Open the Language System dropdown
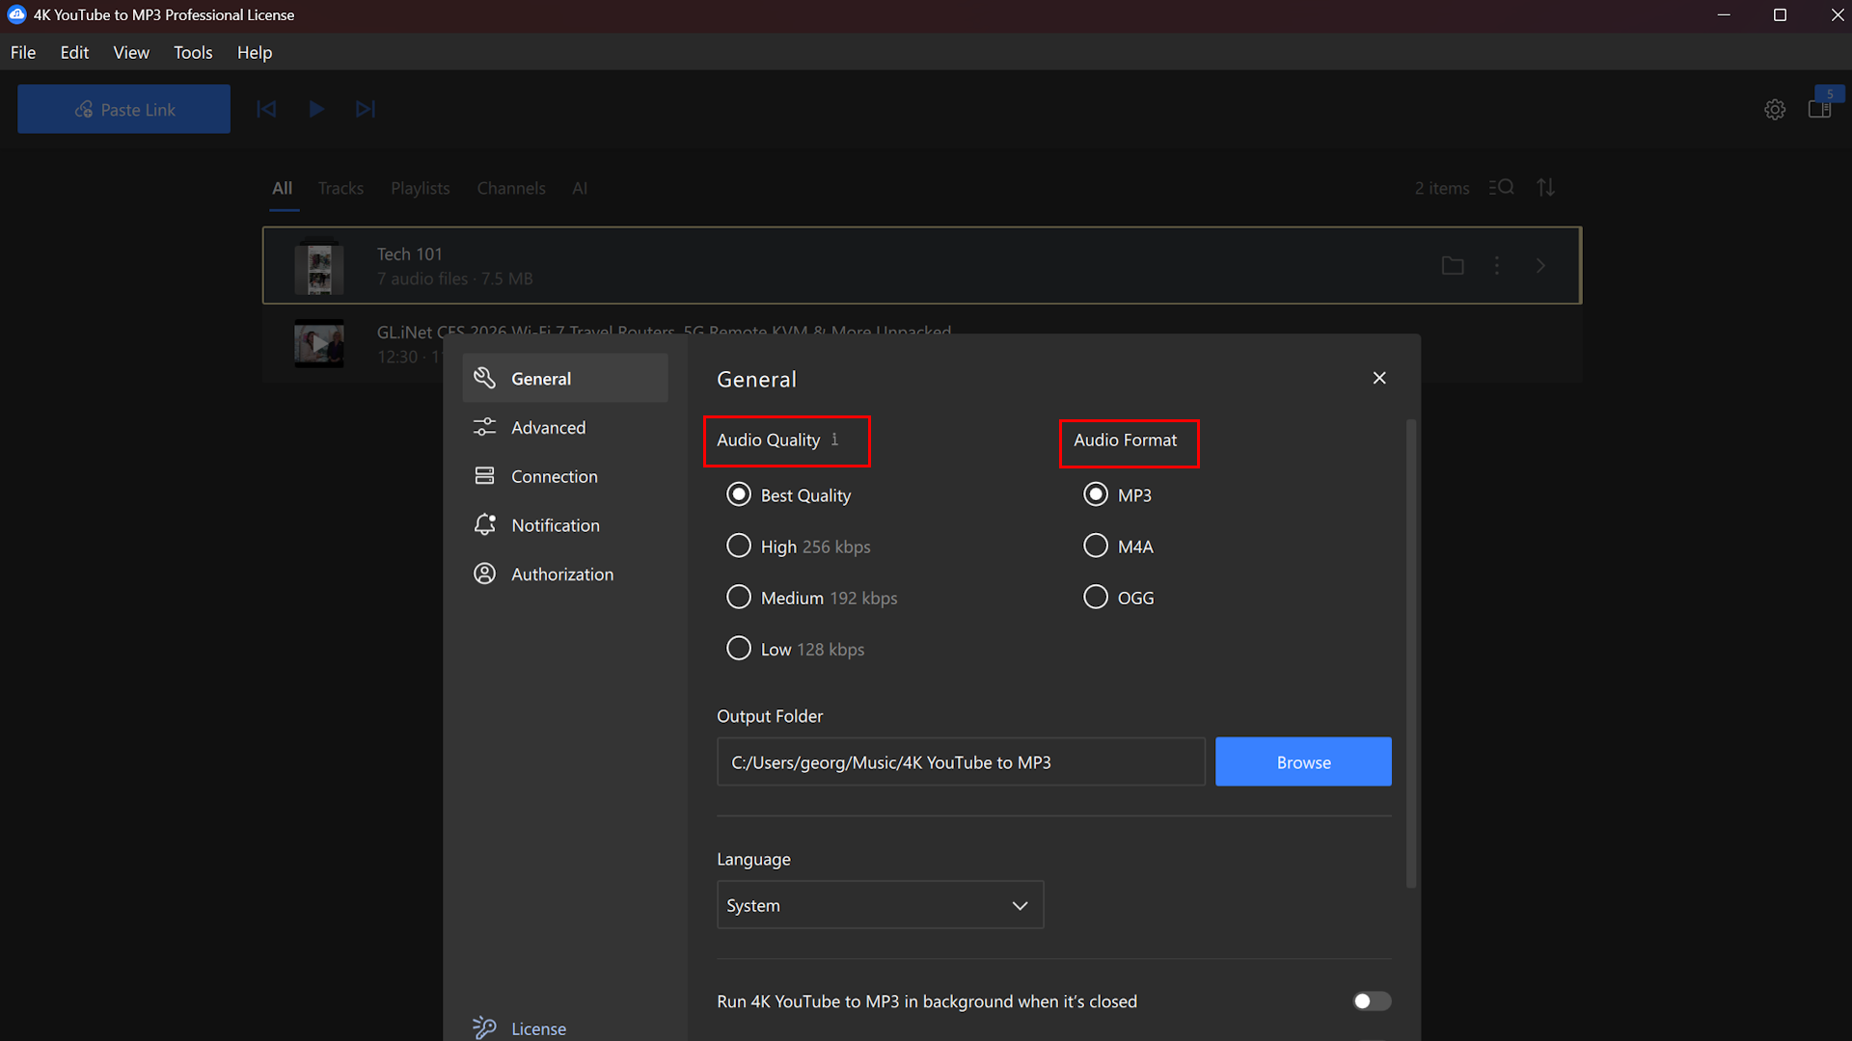Image resolution: width=1852 pixels, height=1041 pixels. (x=880, y=905)
